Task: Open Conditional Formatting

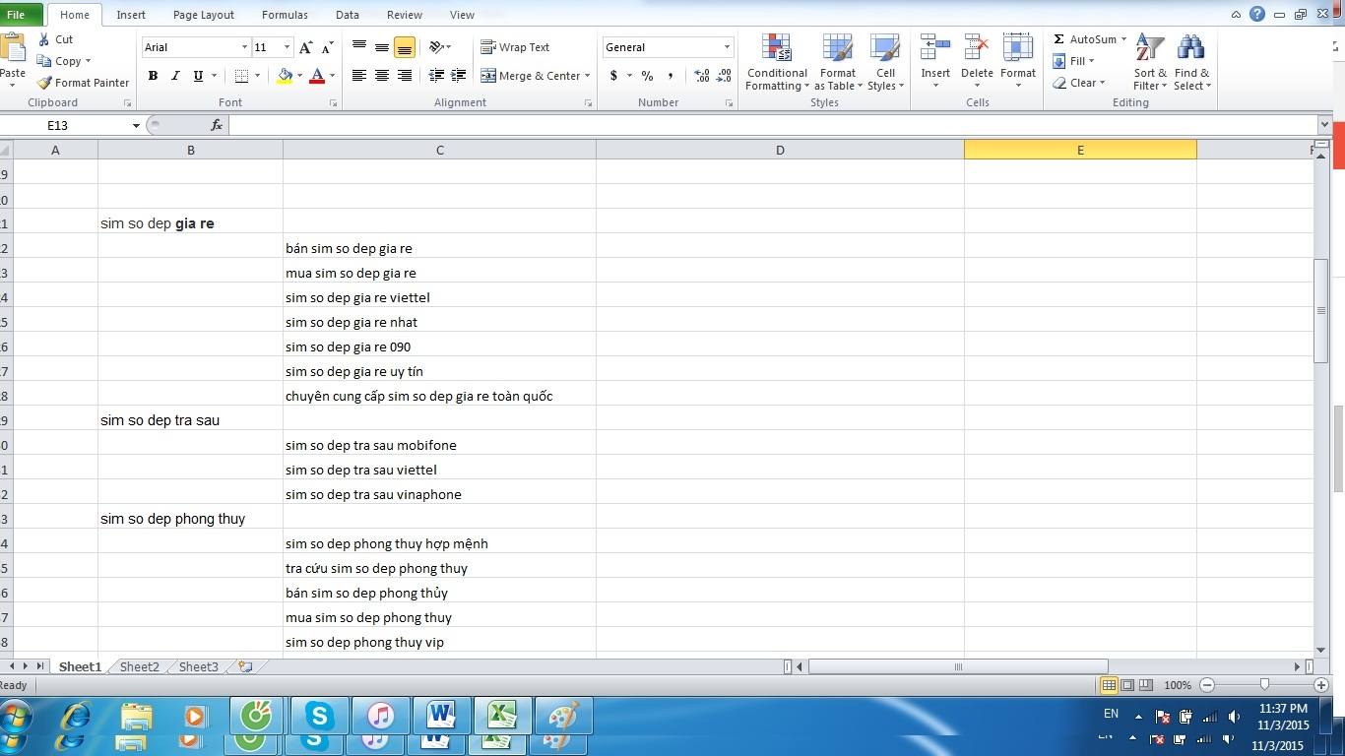Action: (x=777, y=63)
